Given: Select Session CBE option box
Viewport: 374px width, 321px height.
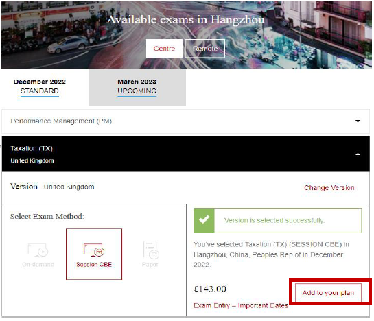Looking at the screenshot, I should 94,254.
